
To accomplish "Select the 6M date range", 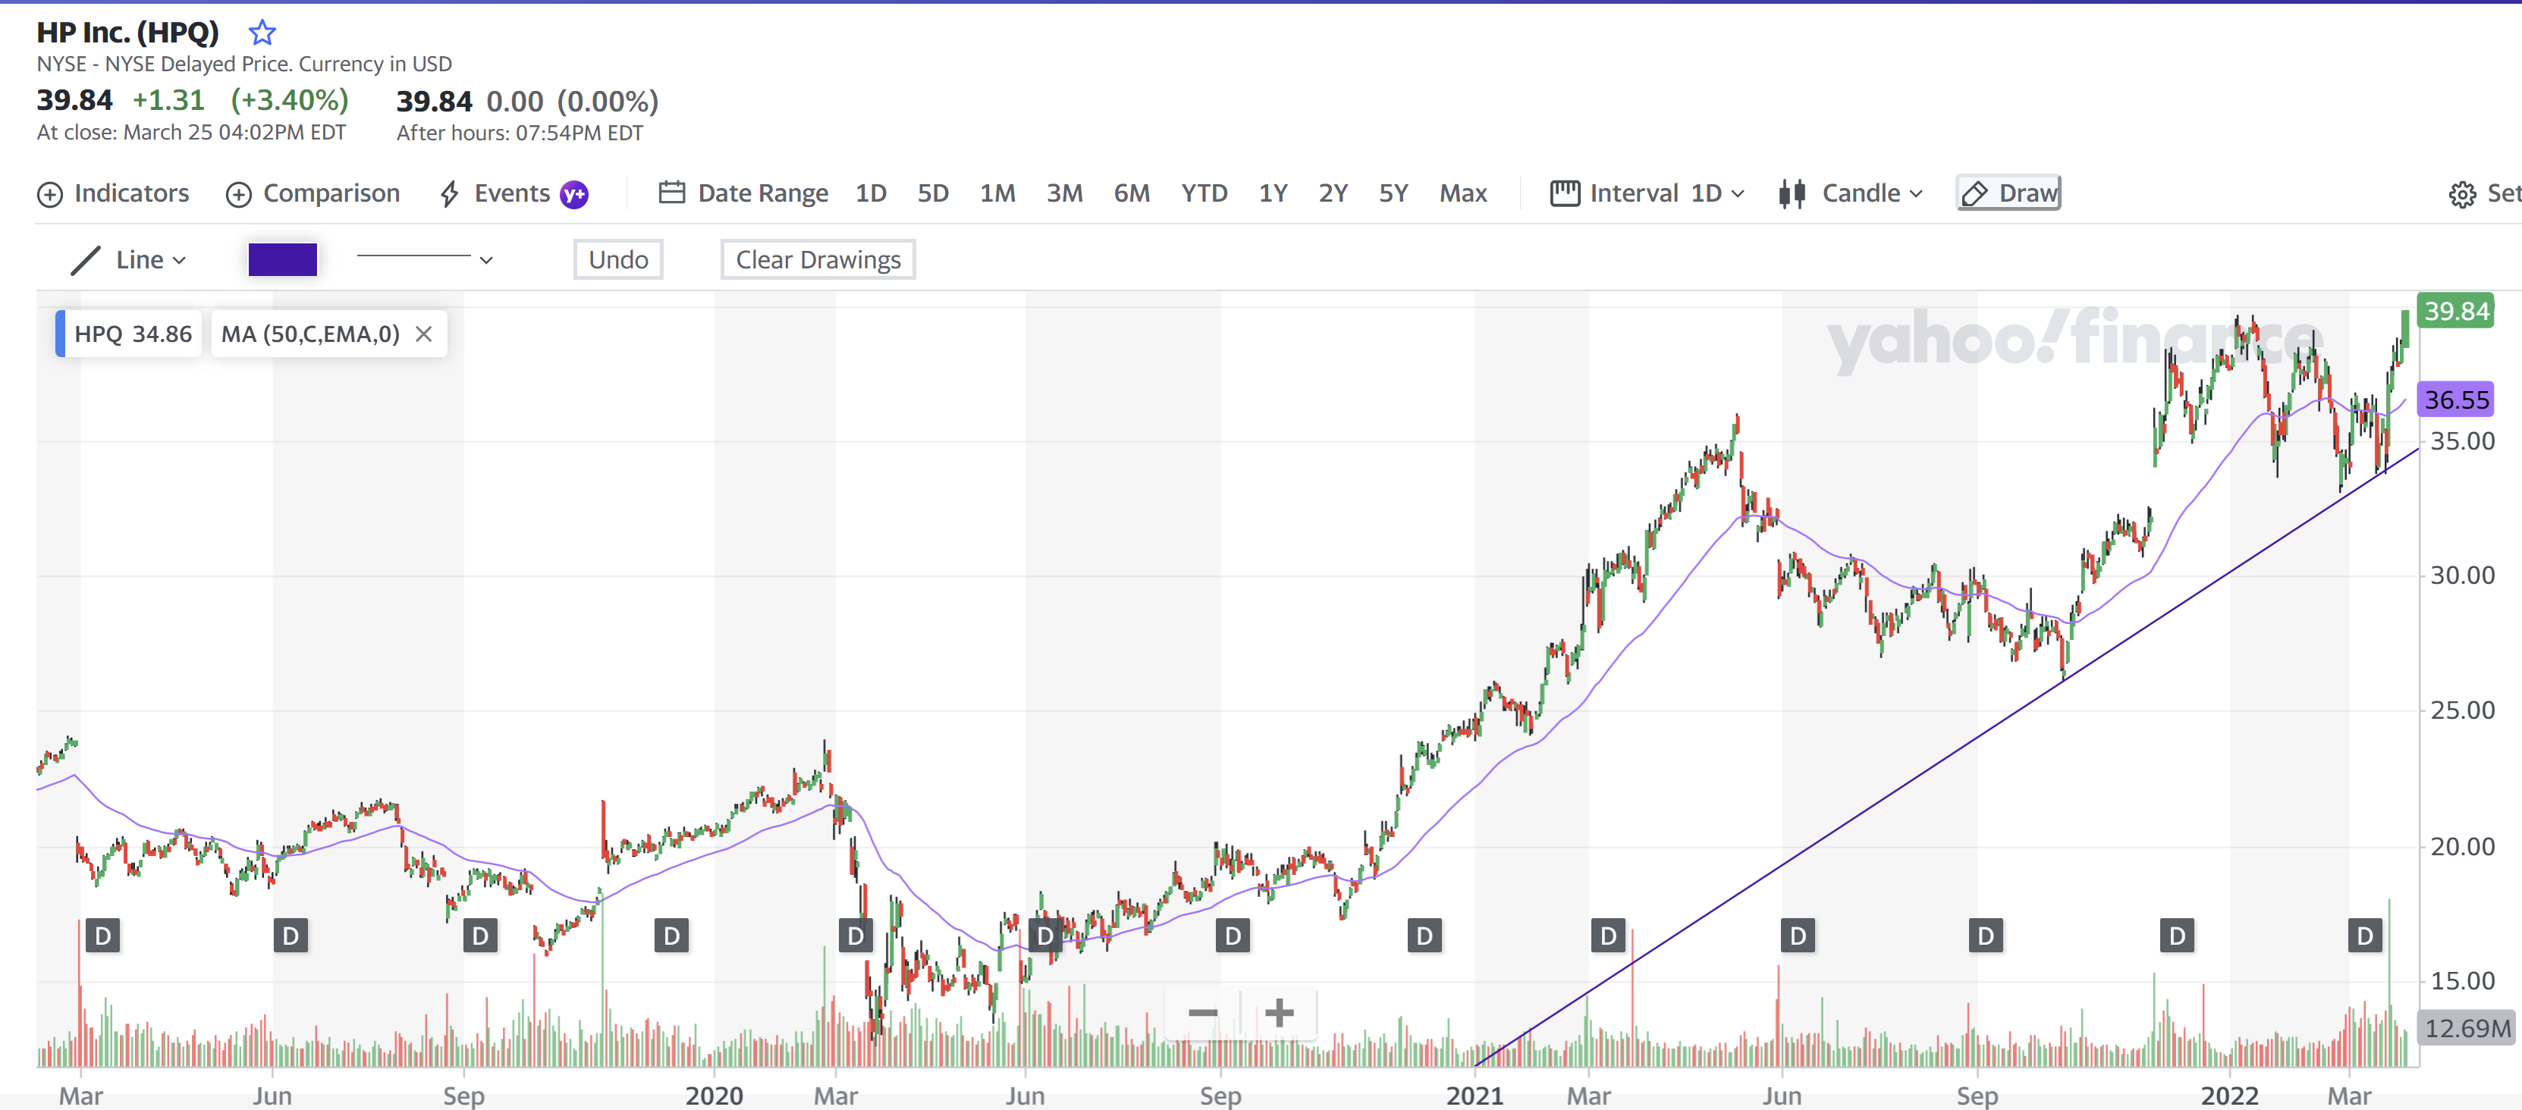I will [x=1132, y=194].
